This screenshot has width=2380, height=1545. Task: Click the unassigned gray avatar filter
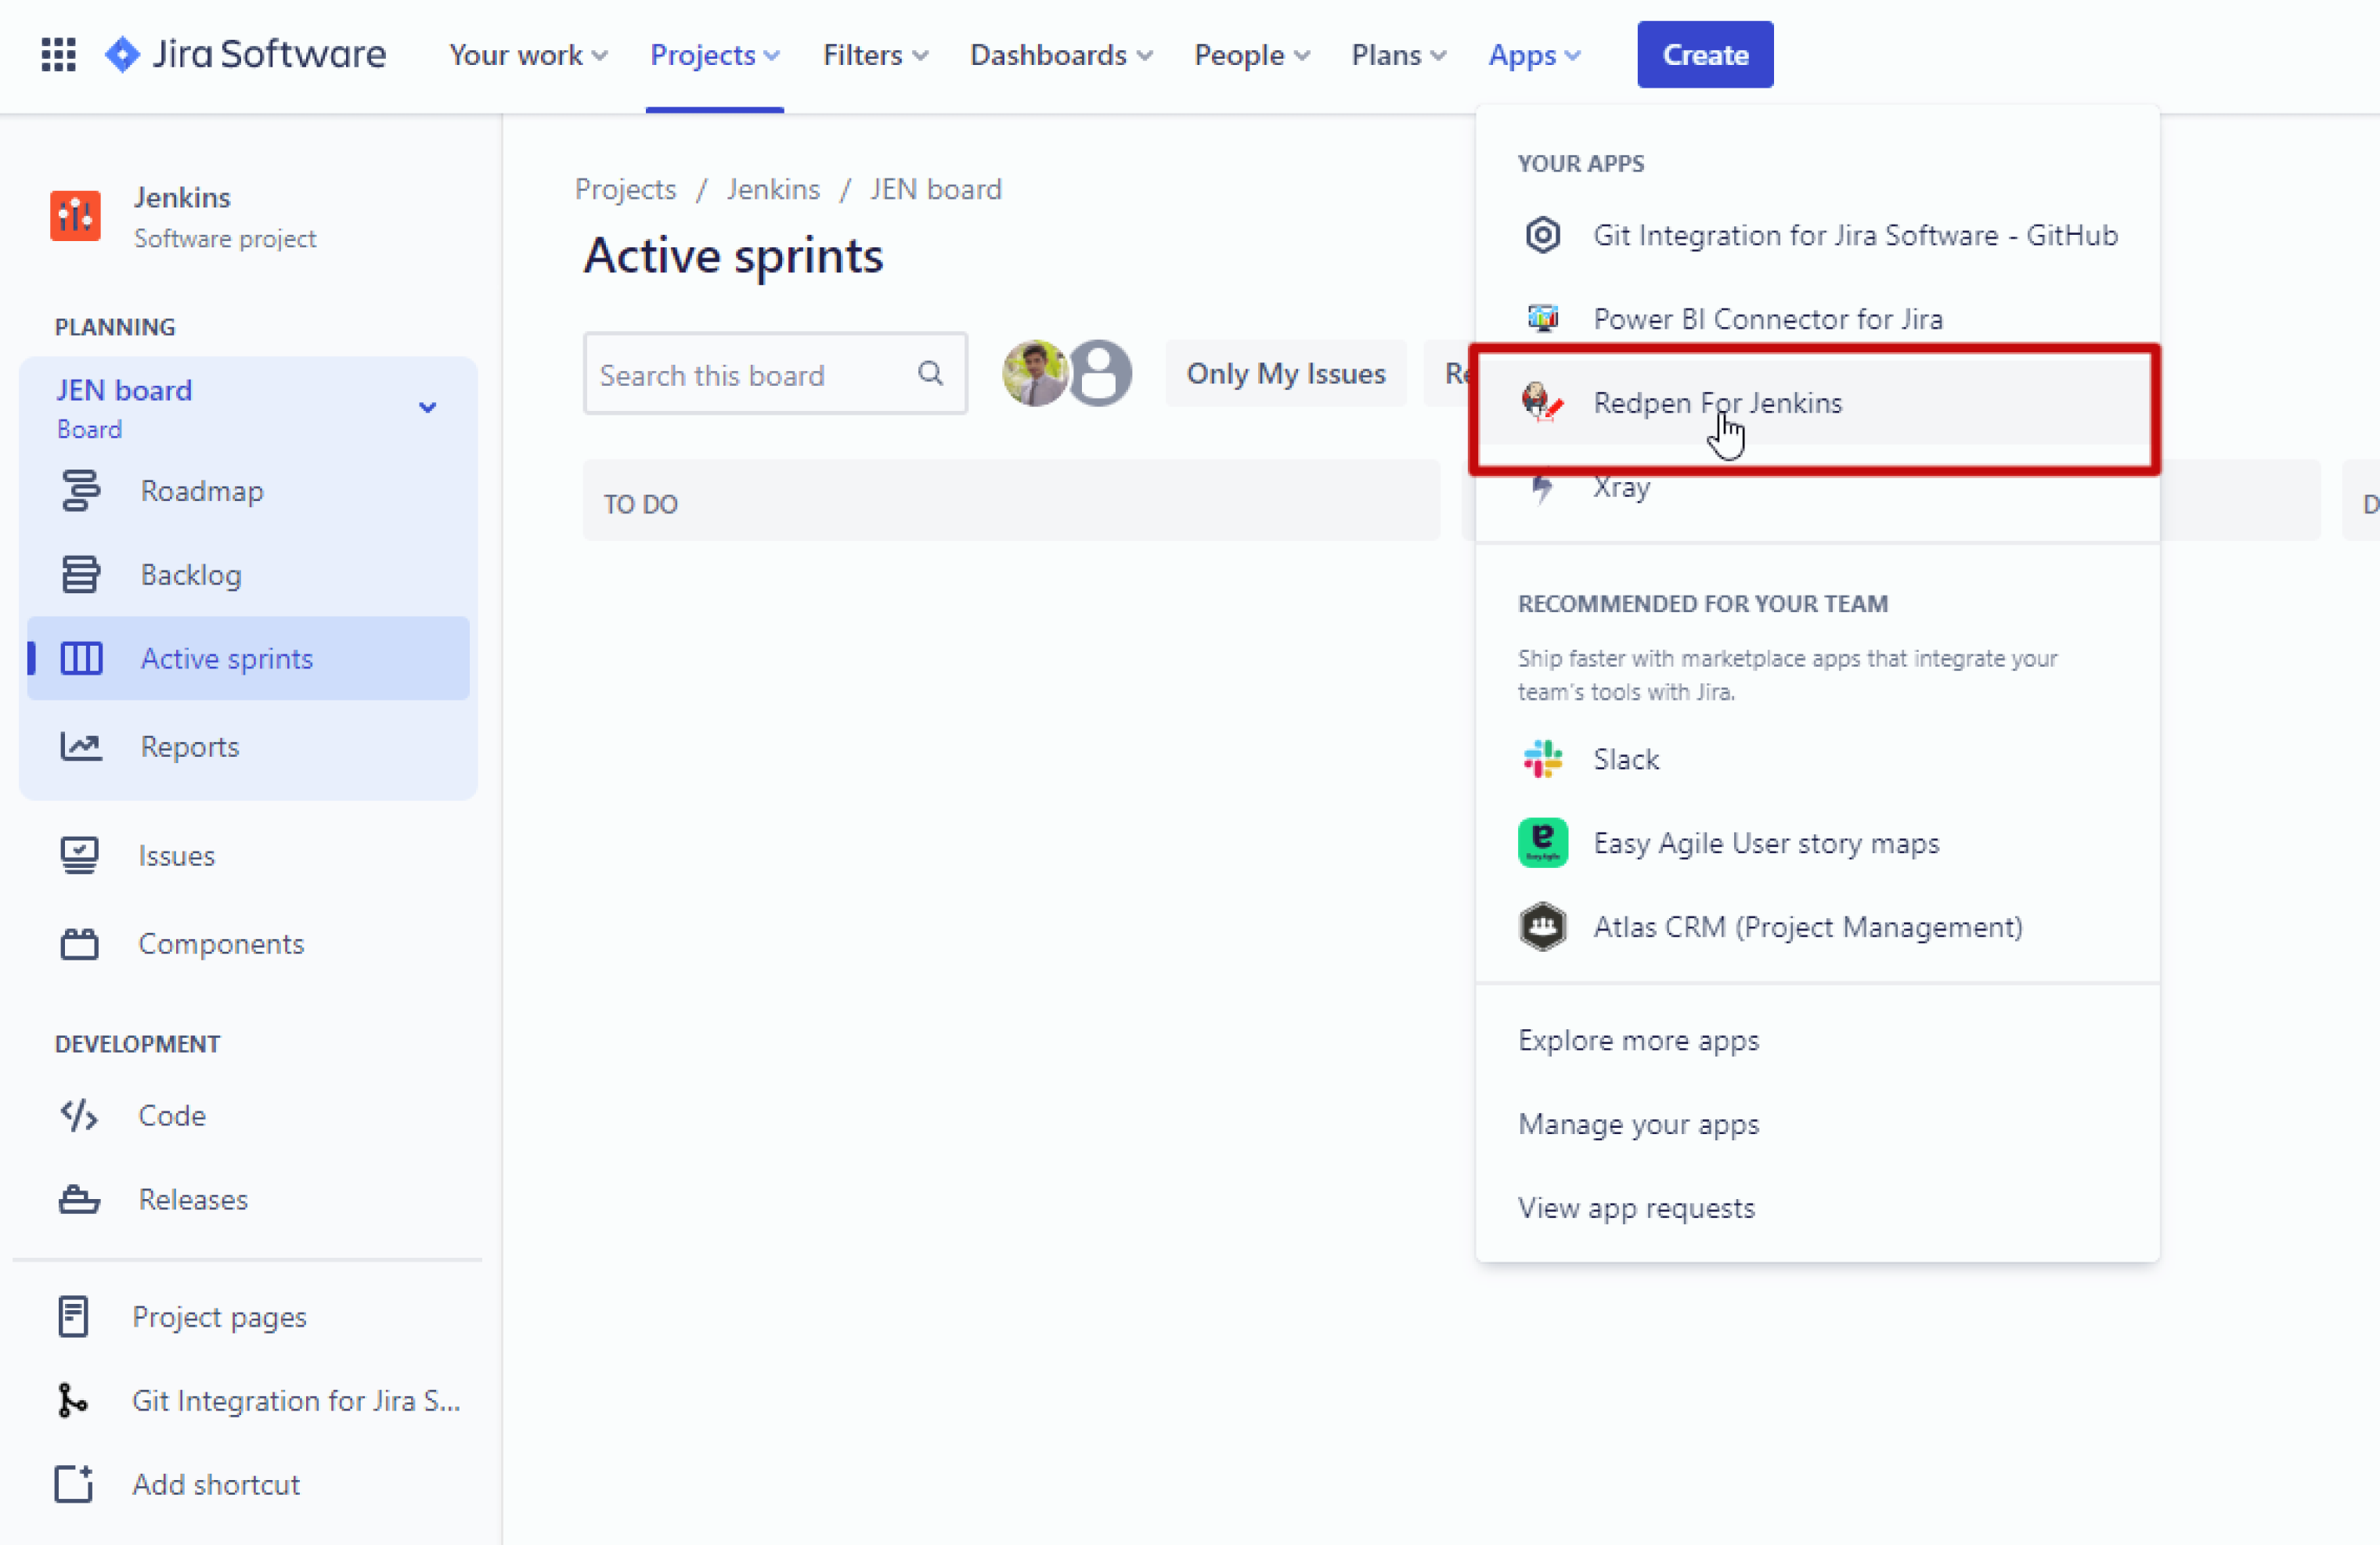(1100, 373)
